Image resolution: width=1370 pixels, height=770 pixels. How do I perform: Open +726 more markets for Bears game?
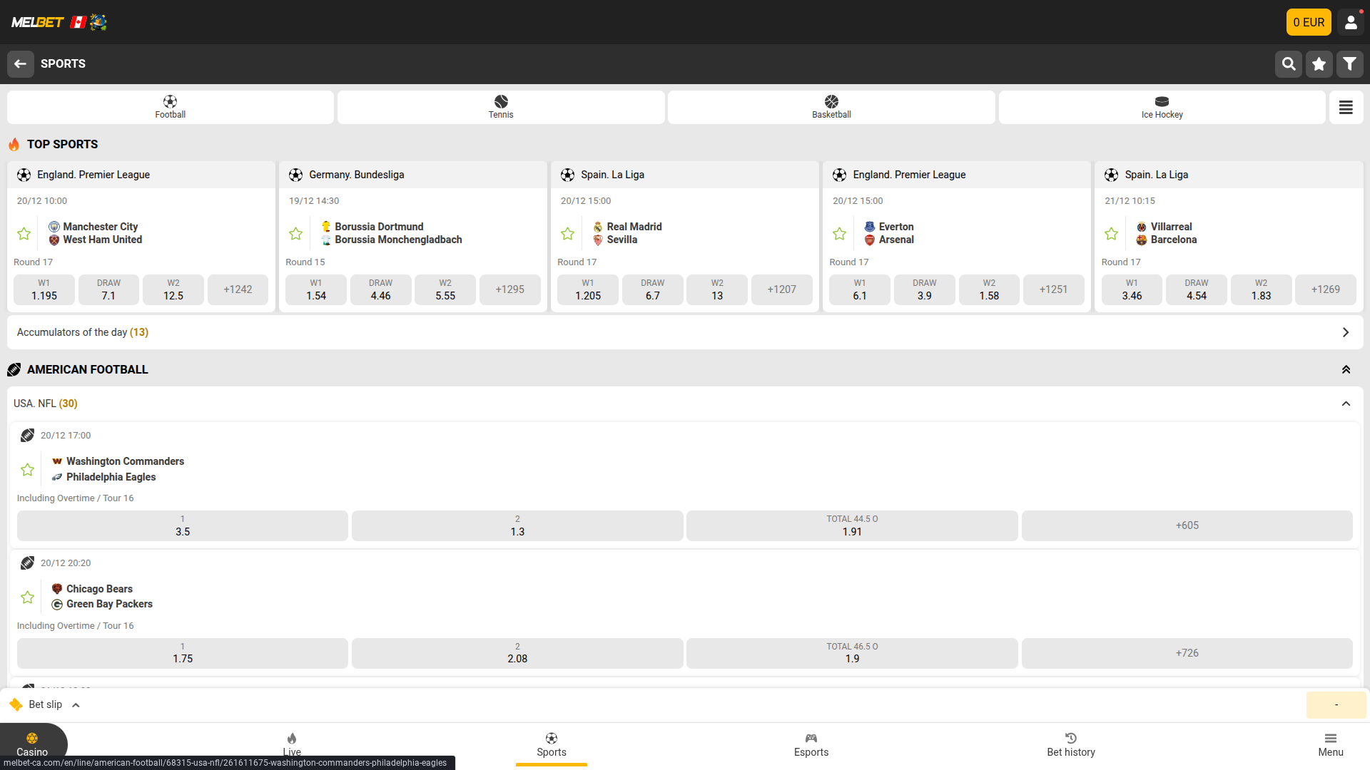tap(1187, 653)
